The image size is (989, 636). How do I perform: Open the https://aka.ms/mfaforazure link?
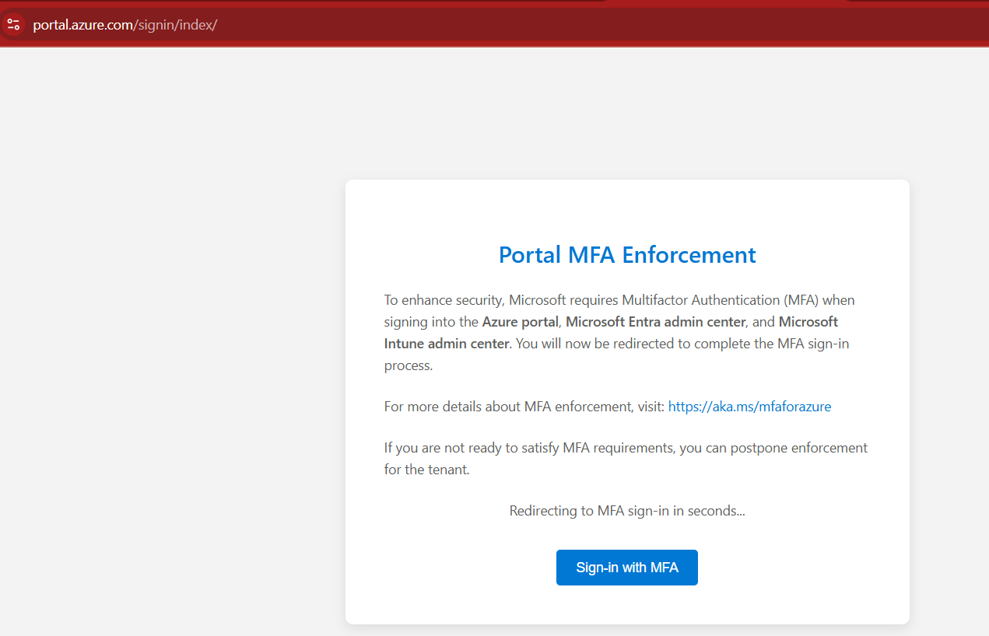749,406
